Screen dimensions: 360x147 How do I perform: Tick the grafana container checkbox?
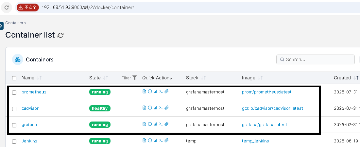click(x=14, y=125)
